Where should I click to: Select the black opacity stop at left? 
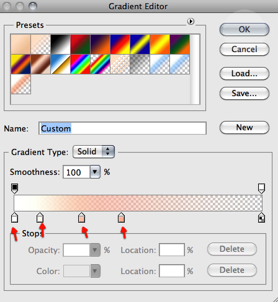14,189
